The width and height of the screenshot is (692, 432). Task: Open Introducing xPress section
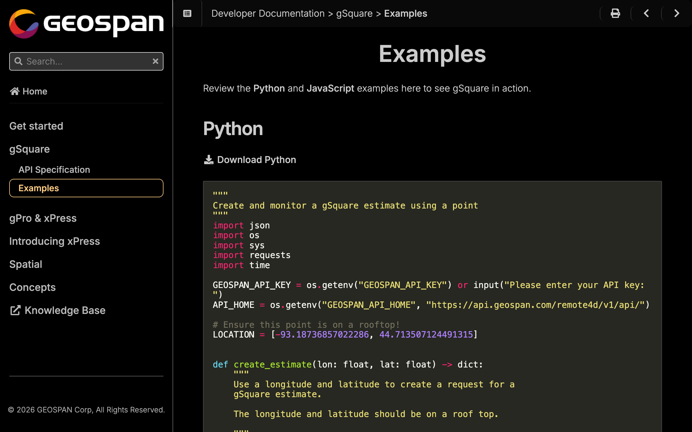tap(54, 241)
